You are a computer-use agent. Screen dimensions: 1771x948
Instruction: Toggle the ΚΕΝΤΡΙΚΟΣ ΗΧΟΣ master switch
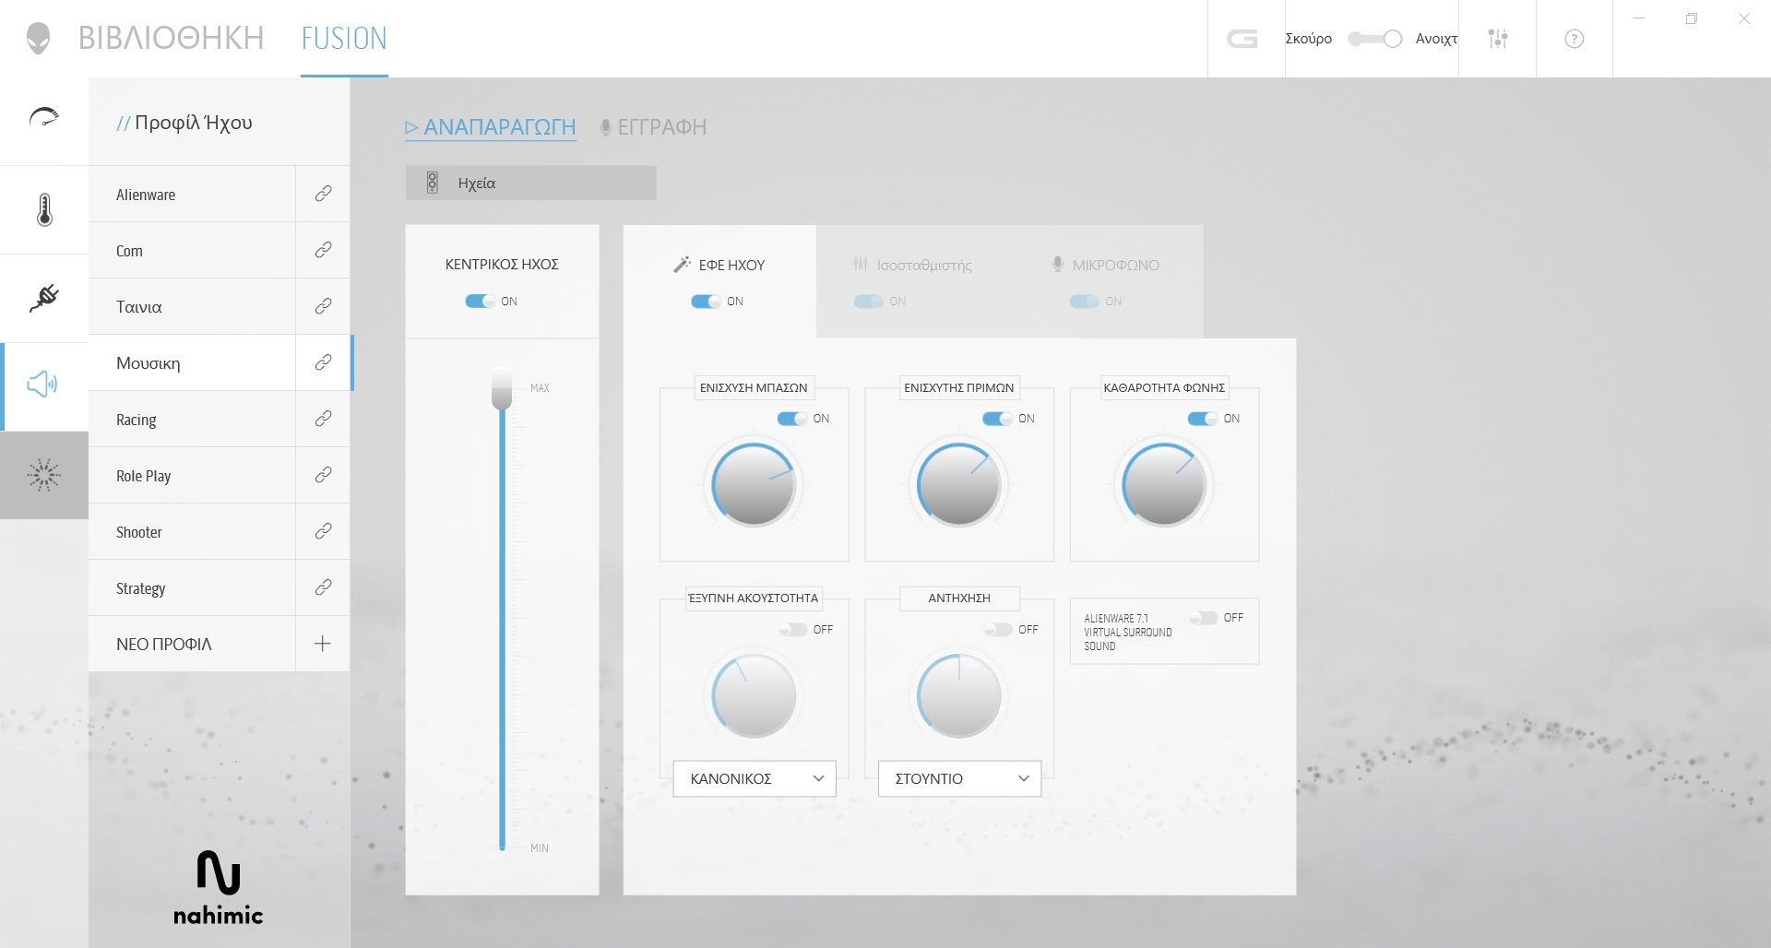coord(480,302)
